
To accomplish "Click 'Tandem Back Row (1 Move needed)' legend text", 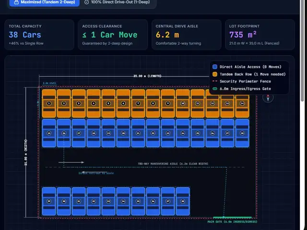I will tap(253, 74).
